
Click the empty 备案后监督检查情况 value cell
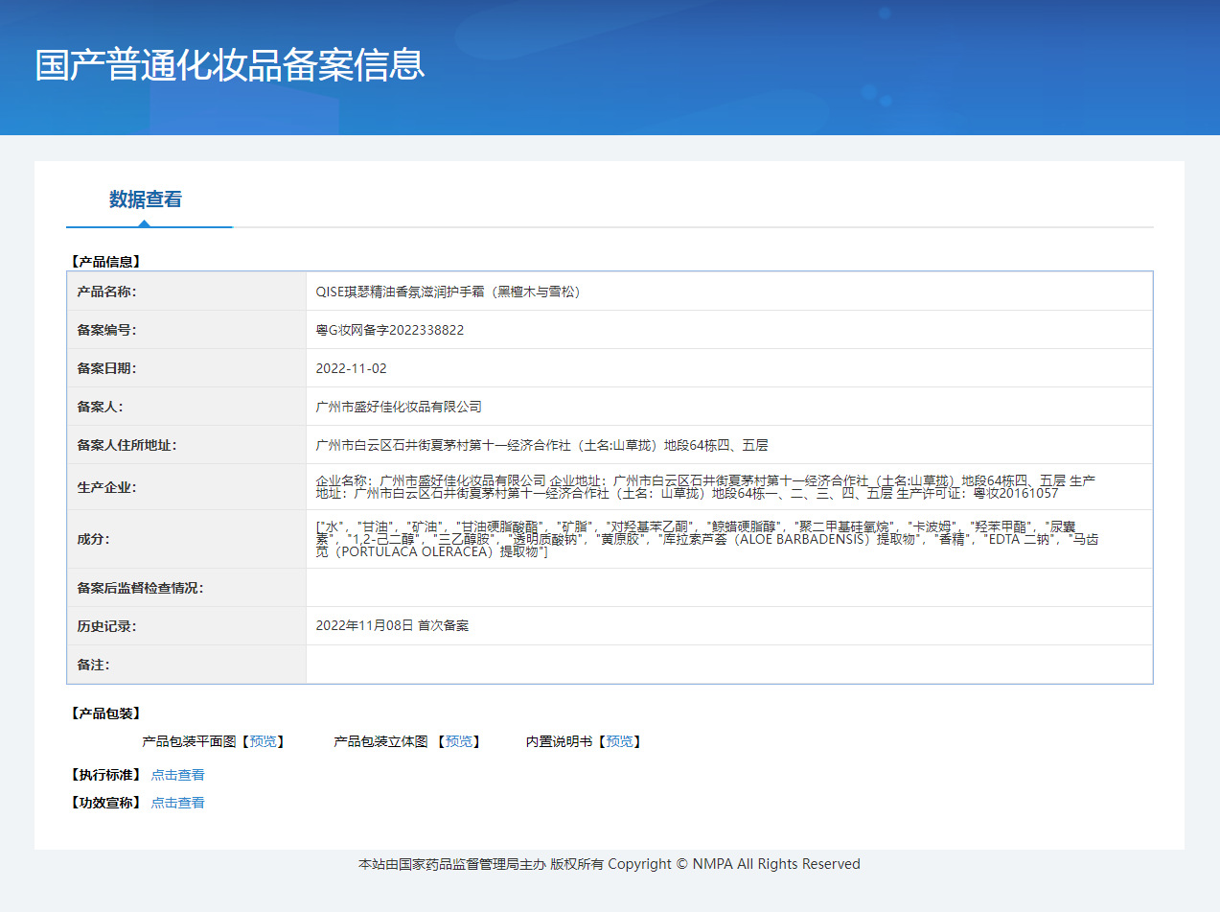(x=728, y=587)
